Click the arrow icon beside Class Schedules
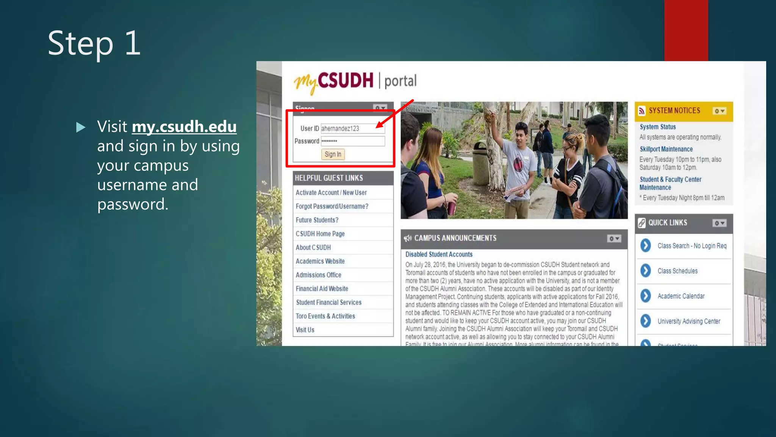 (646, 271)
